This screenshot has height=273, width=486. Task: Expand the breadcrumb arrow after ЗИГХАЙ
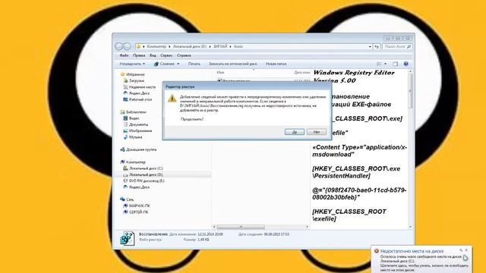tap(231, 46)
